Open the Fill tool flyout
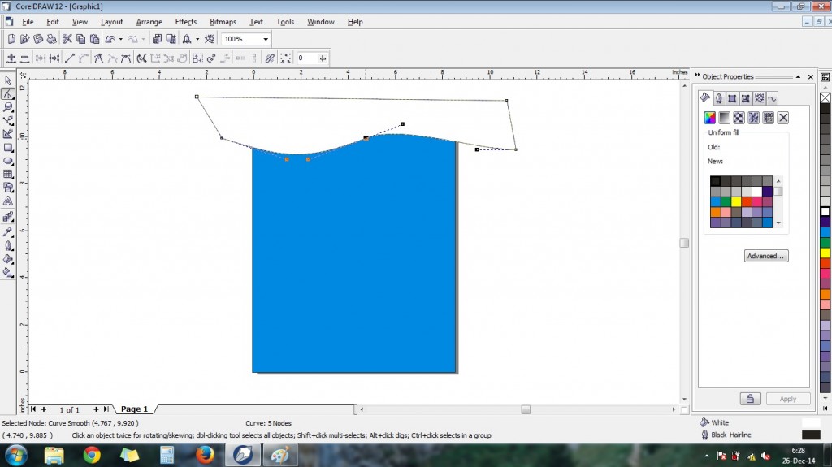 (8, 259)
